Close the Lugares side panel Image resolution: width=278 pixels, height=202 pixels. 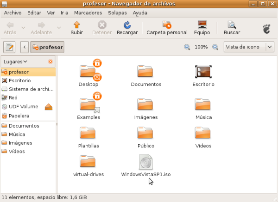[51, 61]
